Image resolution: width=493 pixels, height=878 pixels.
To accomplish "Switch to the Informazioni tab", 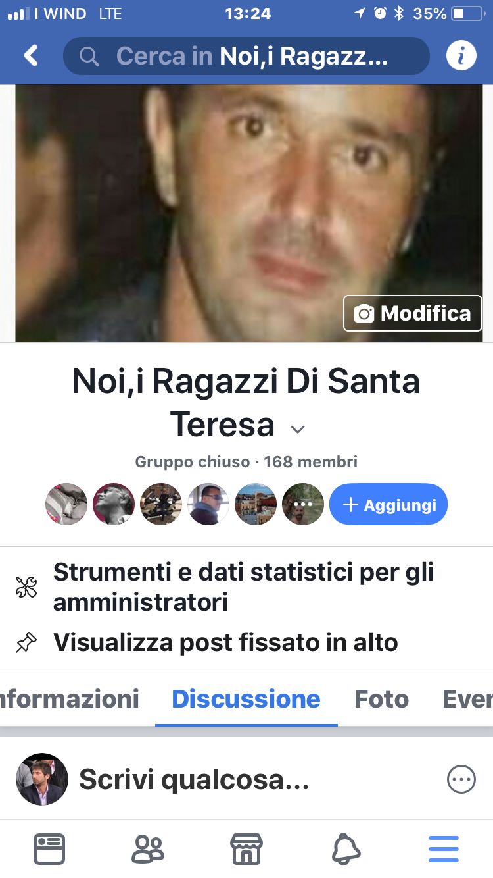I will click(x=70, y=698).
